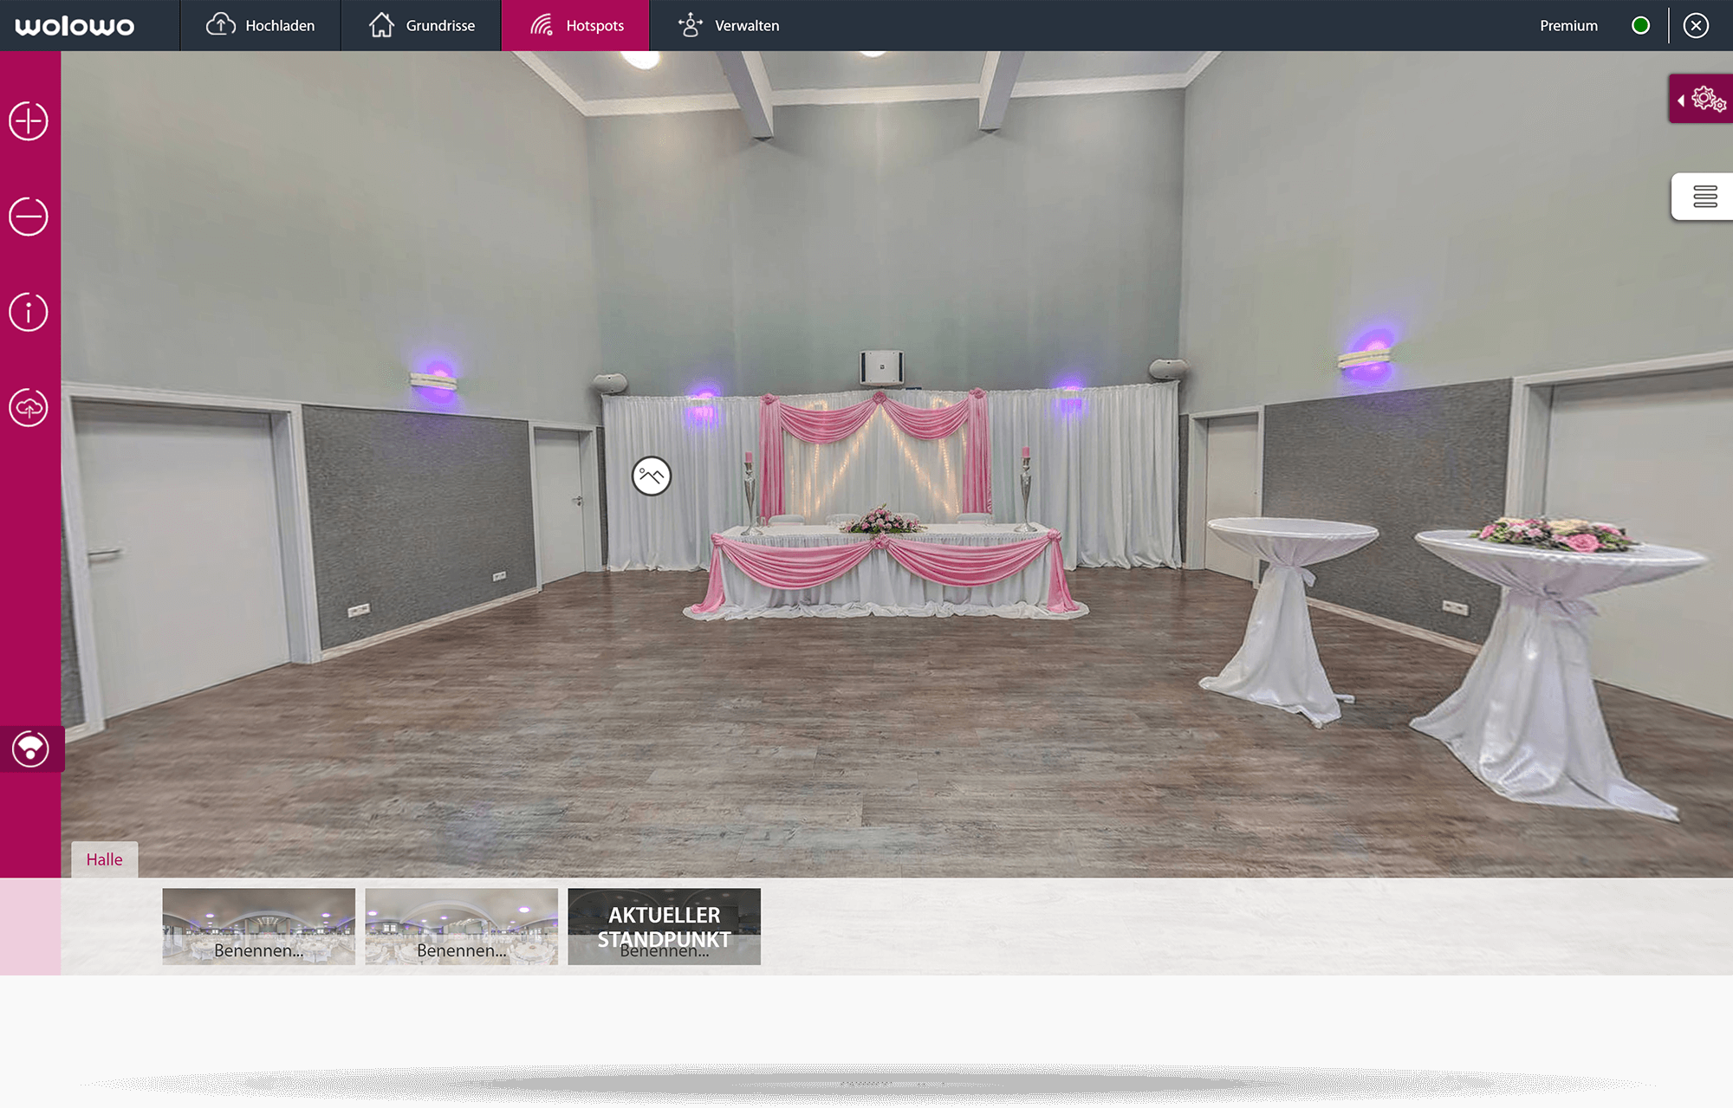The width and height of the screenshot is (1733, 1108).
Task: Select the zoom-in plus icon
Action: pos(29,121)
